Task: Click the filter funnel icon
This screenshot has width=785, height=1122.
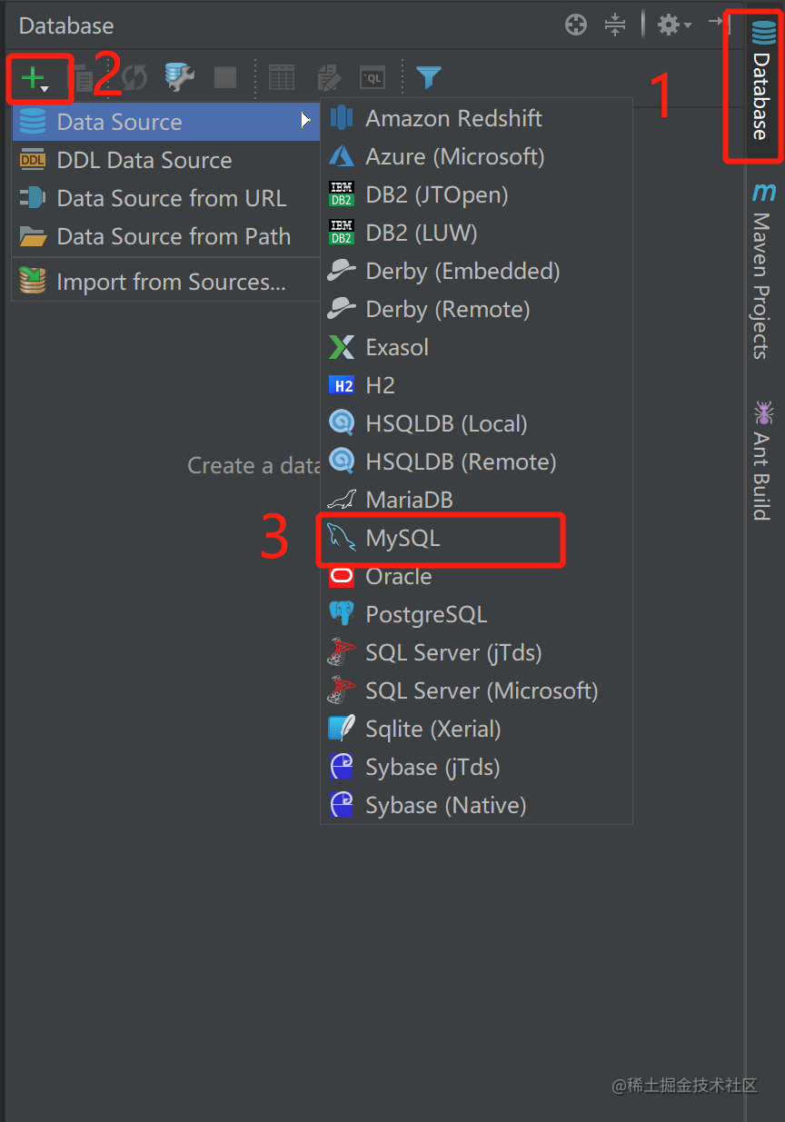Action: [428, 78]
